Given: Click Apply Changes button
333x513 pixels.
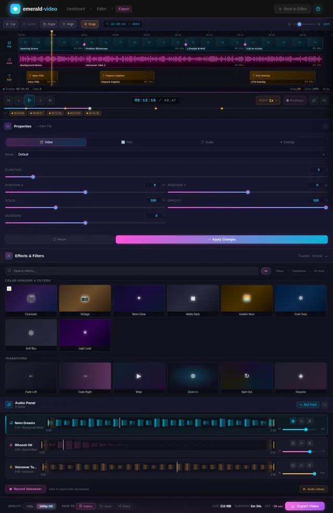Looking at the screenshot, I should point(222,239).
